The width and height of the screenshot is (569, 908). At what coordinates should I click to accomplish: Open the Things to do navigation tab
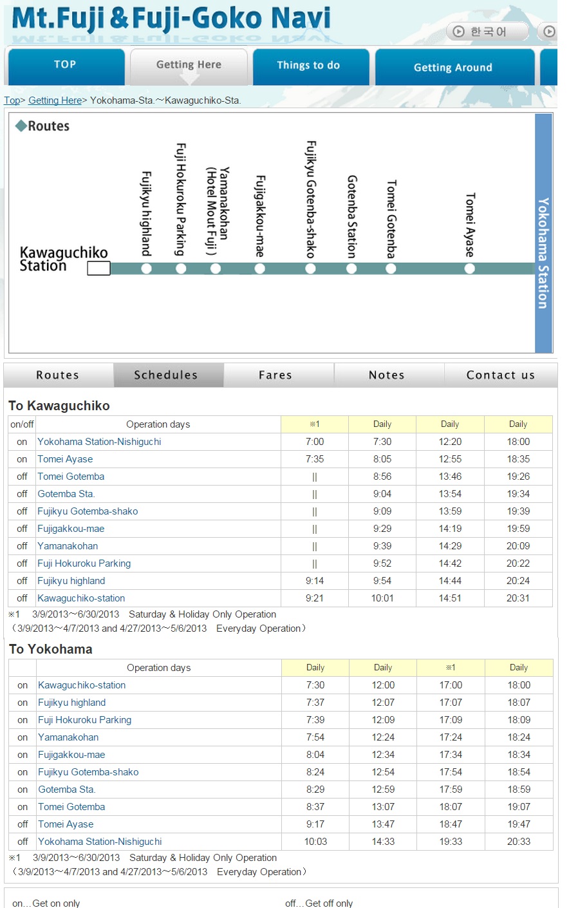click(x=311, y=66)
